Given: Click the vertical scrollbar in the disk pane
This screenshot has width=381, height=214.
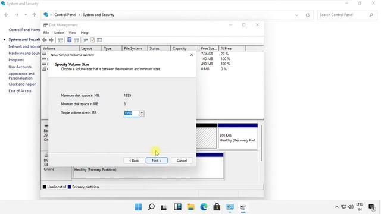Looking at the screenshot, I should pos(261,143).
